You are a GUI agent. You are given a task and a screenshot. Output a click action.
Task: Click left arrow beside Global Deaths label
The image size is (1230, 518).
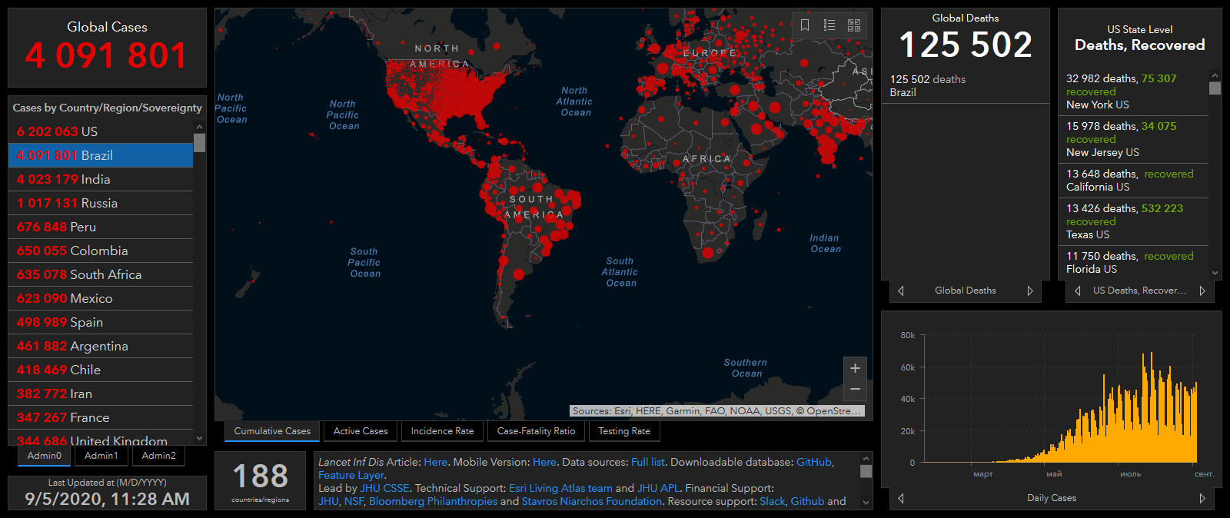click(901, 291)
